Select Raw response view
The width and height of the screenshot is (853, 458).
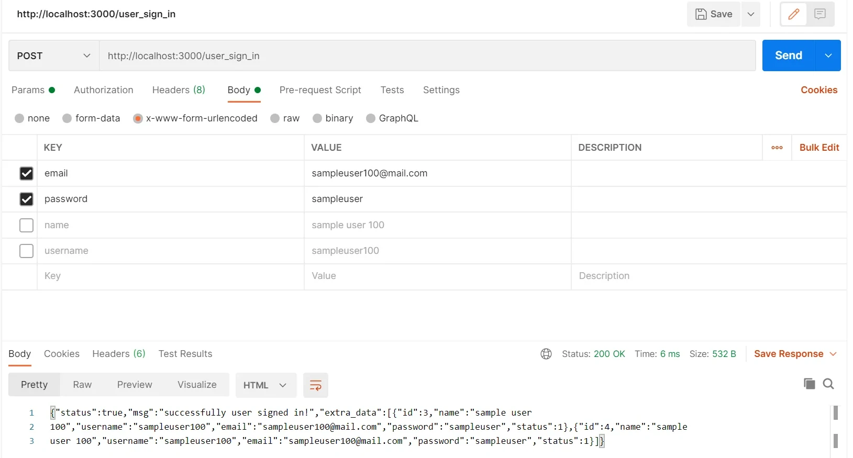[x=82, y=385]
